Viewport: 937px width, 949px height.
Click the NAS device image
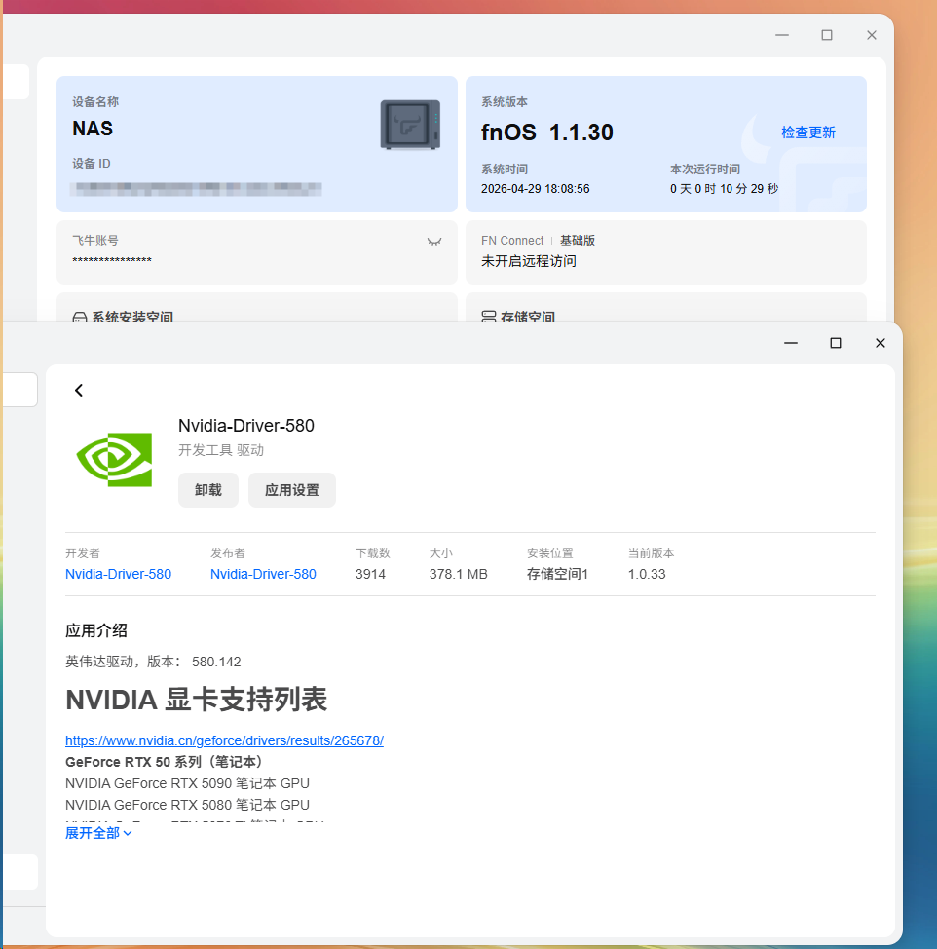click(410, 125)
